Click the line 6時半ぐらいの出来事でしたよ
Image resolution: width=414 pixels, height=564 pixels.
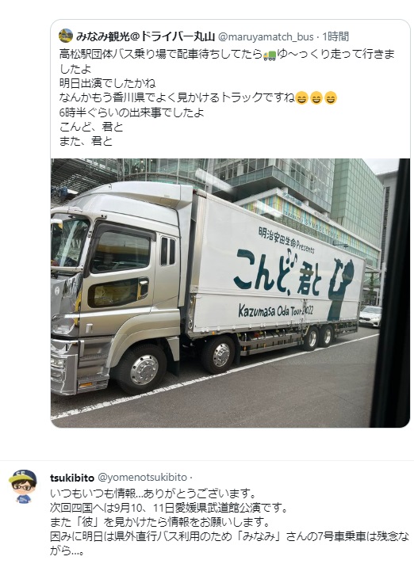click(x=132, y=112)
